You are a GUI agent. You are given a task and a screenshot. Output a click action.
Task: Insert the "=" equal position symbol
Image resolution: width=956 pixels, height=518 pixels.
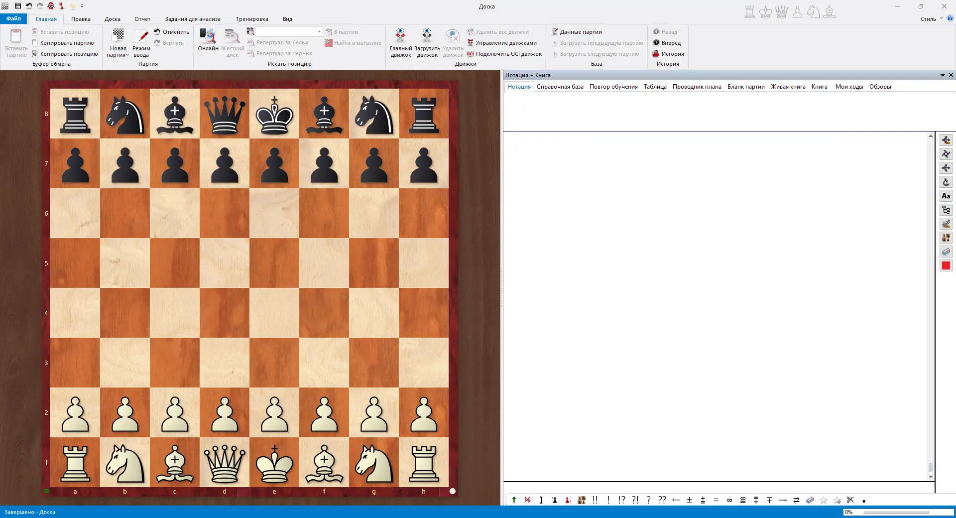716,500
